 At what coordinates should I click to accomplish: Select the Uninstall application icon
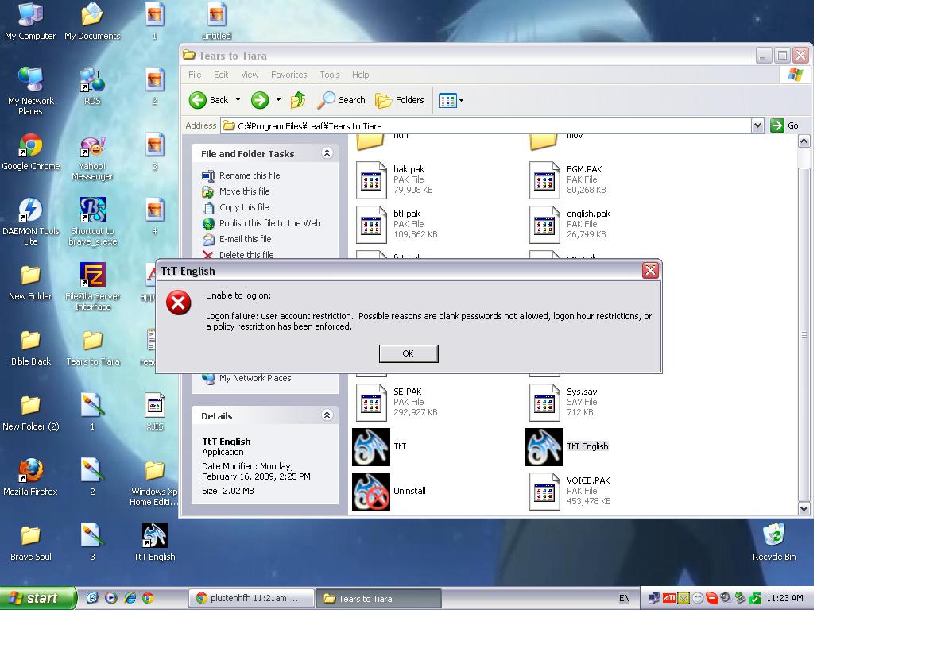click(x=371, y=492)
